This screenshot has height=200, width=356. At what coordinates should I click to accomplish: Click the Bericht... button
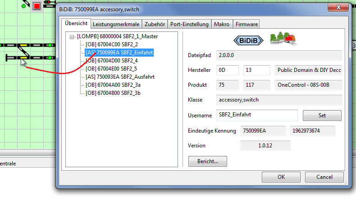pyautogui.click(x=207, y=161)
